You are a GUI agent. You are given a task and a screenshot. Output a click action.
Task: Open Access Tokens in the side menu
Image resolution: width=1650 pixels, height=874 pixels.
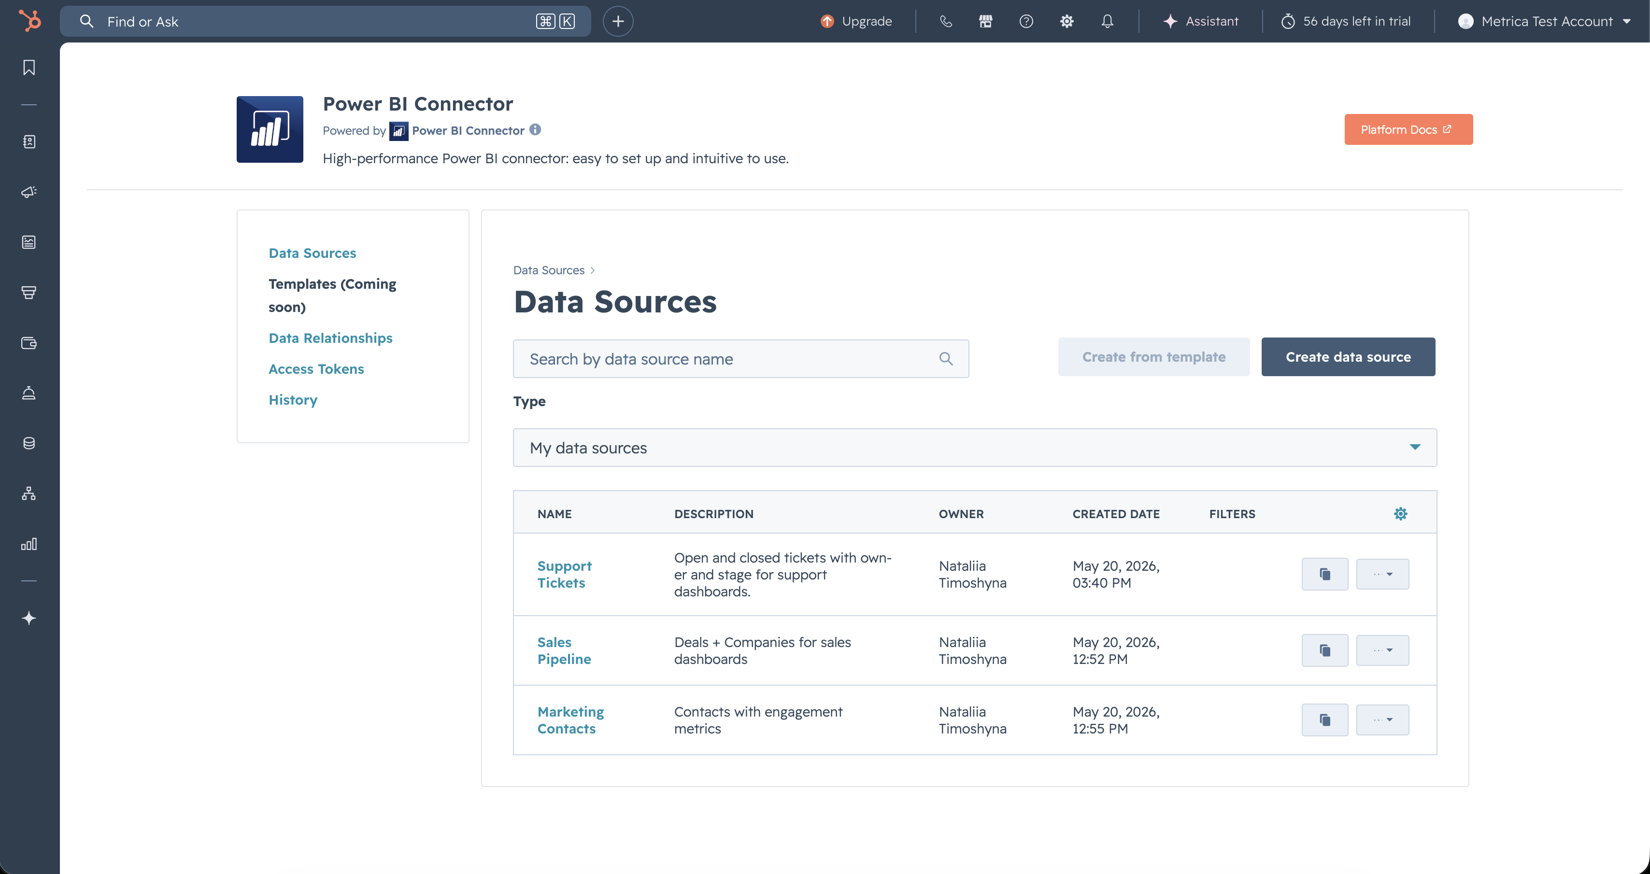316,369
